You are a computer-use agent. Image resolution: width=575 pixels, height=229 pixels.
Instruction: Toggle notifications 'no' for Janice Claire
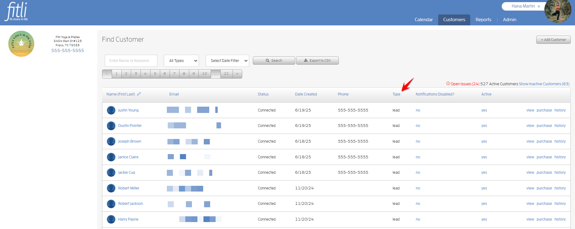click(418, 157)
